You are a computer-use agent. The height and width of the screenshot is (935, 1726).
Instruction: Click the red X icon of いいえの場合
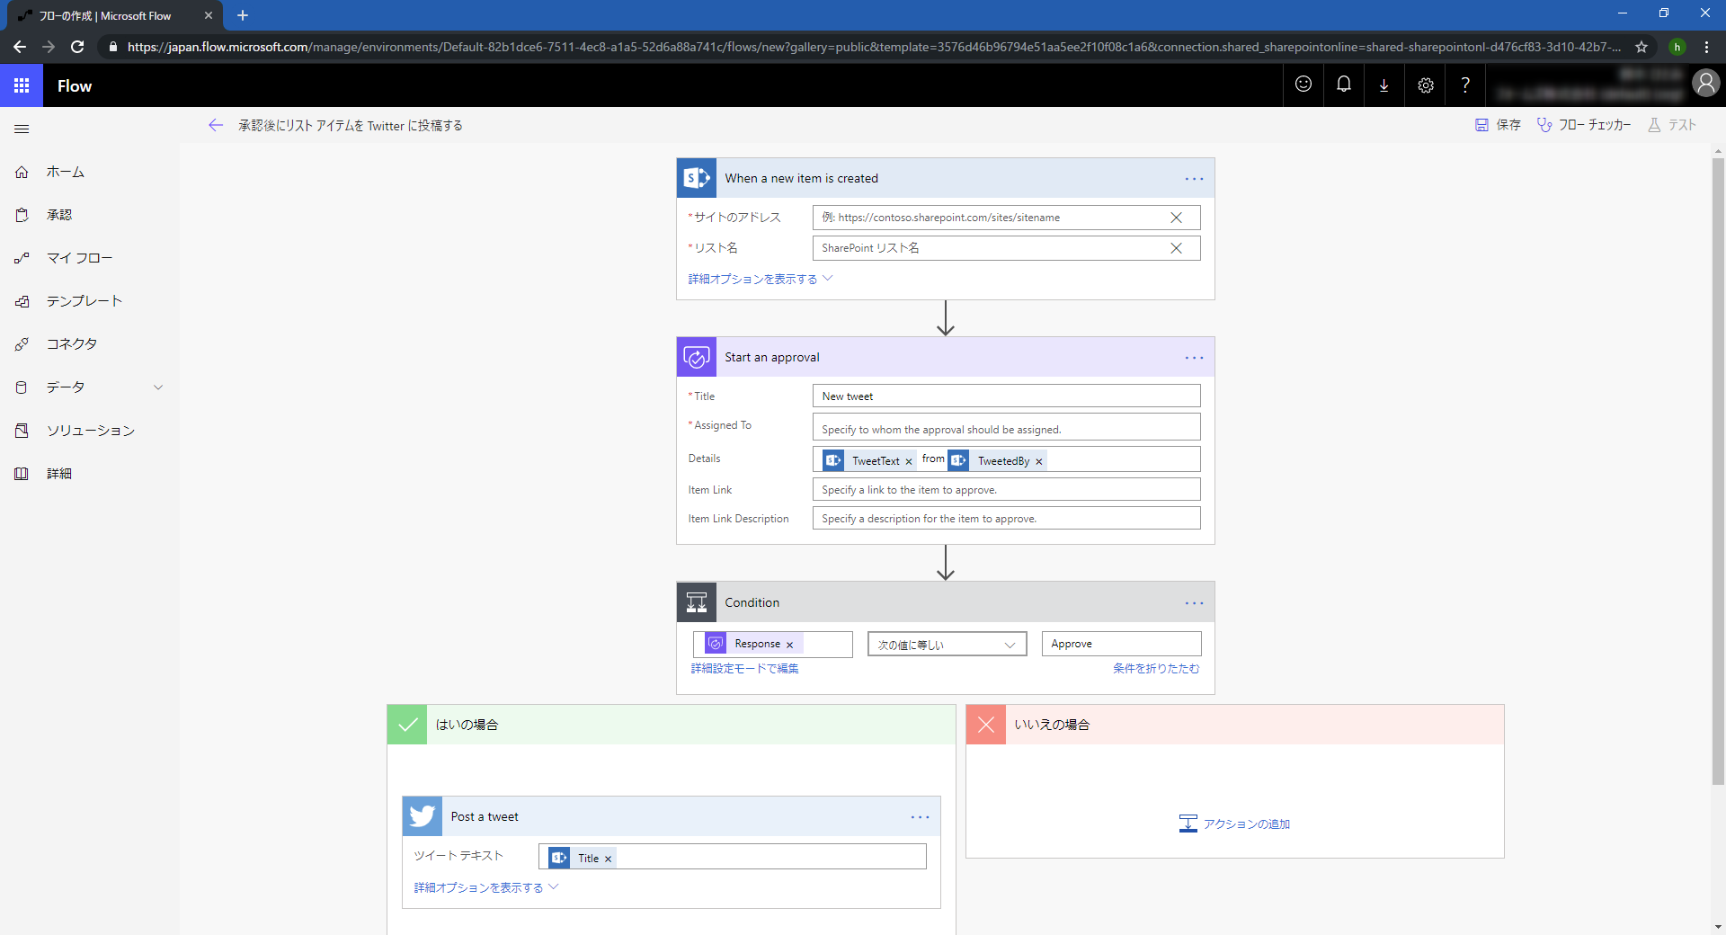(x=986, y=725)
